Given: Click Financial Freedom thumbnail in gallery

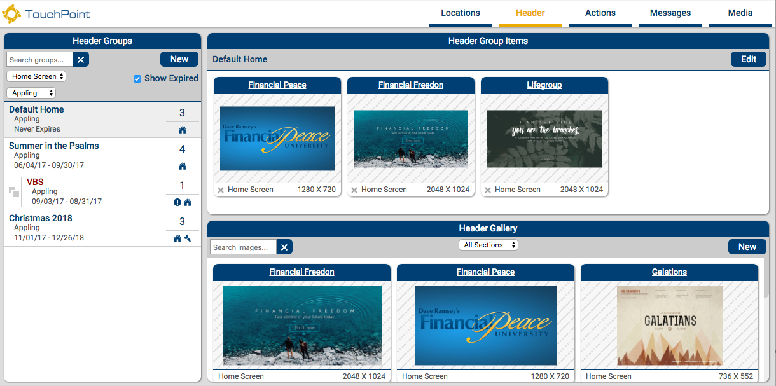Looking at the screenshot, I should [302, 326].
